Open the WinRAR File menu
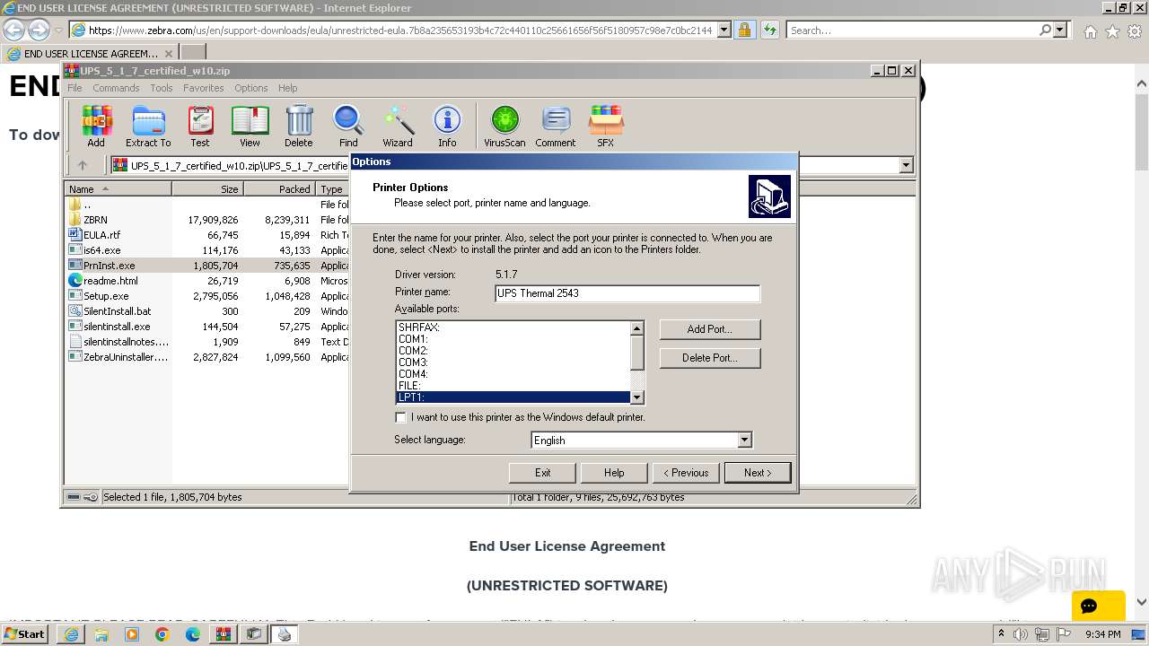This screenshot has height=646, width=1149. 75,88
